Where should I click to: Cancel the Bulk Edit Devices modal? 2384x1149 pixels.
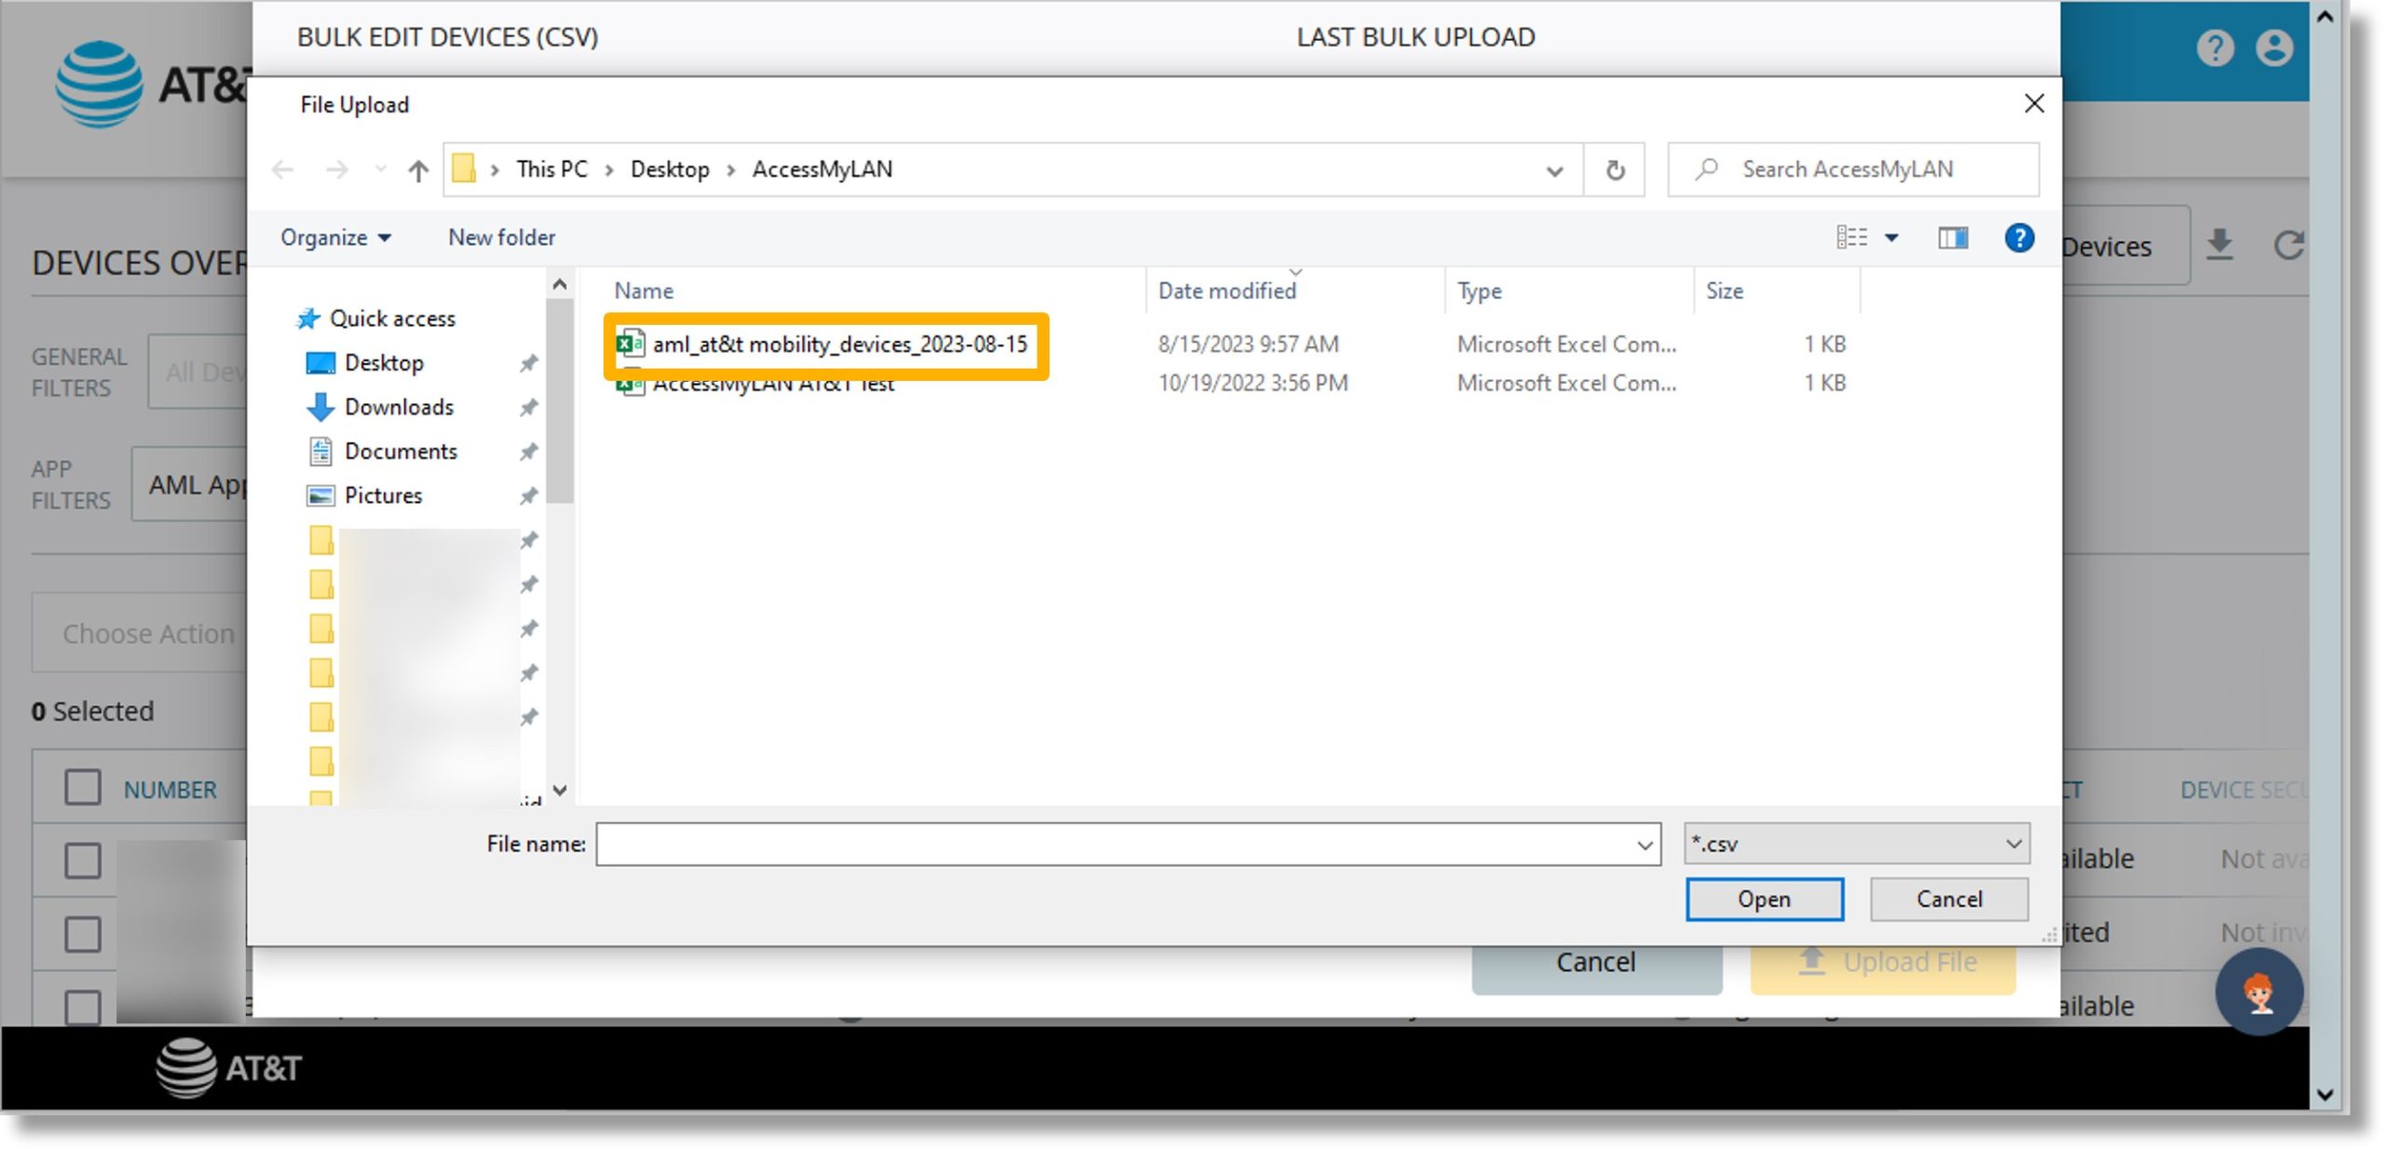[1596, 968]
